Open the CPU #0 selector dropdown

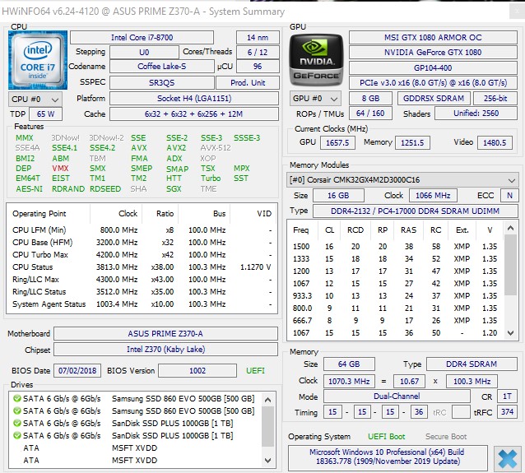[35, 99]
